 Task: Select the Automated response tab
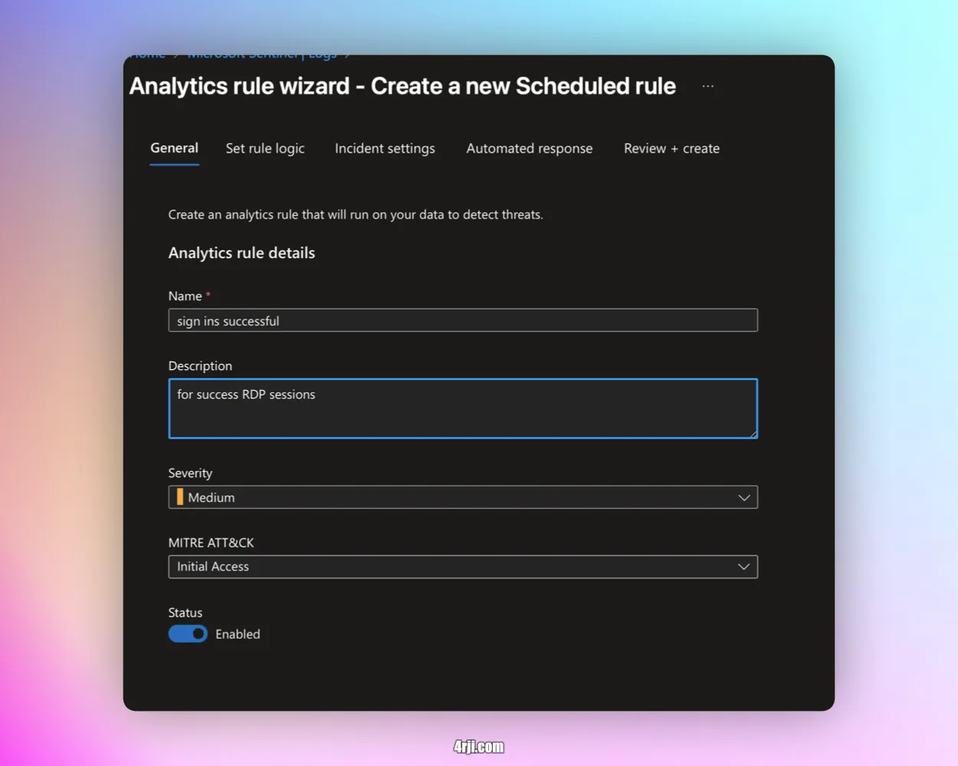pyautogui.click(x=529, y=149)
